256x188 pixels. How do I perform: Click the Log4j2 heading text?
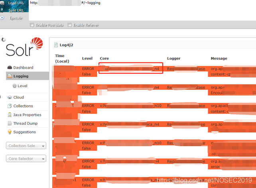(x=66, y=45)
